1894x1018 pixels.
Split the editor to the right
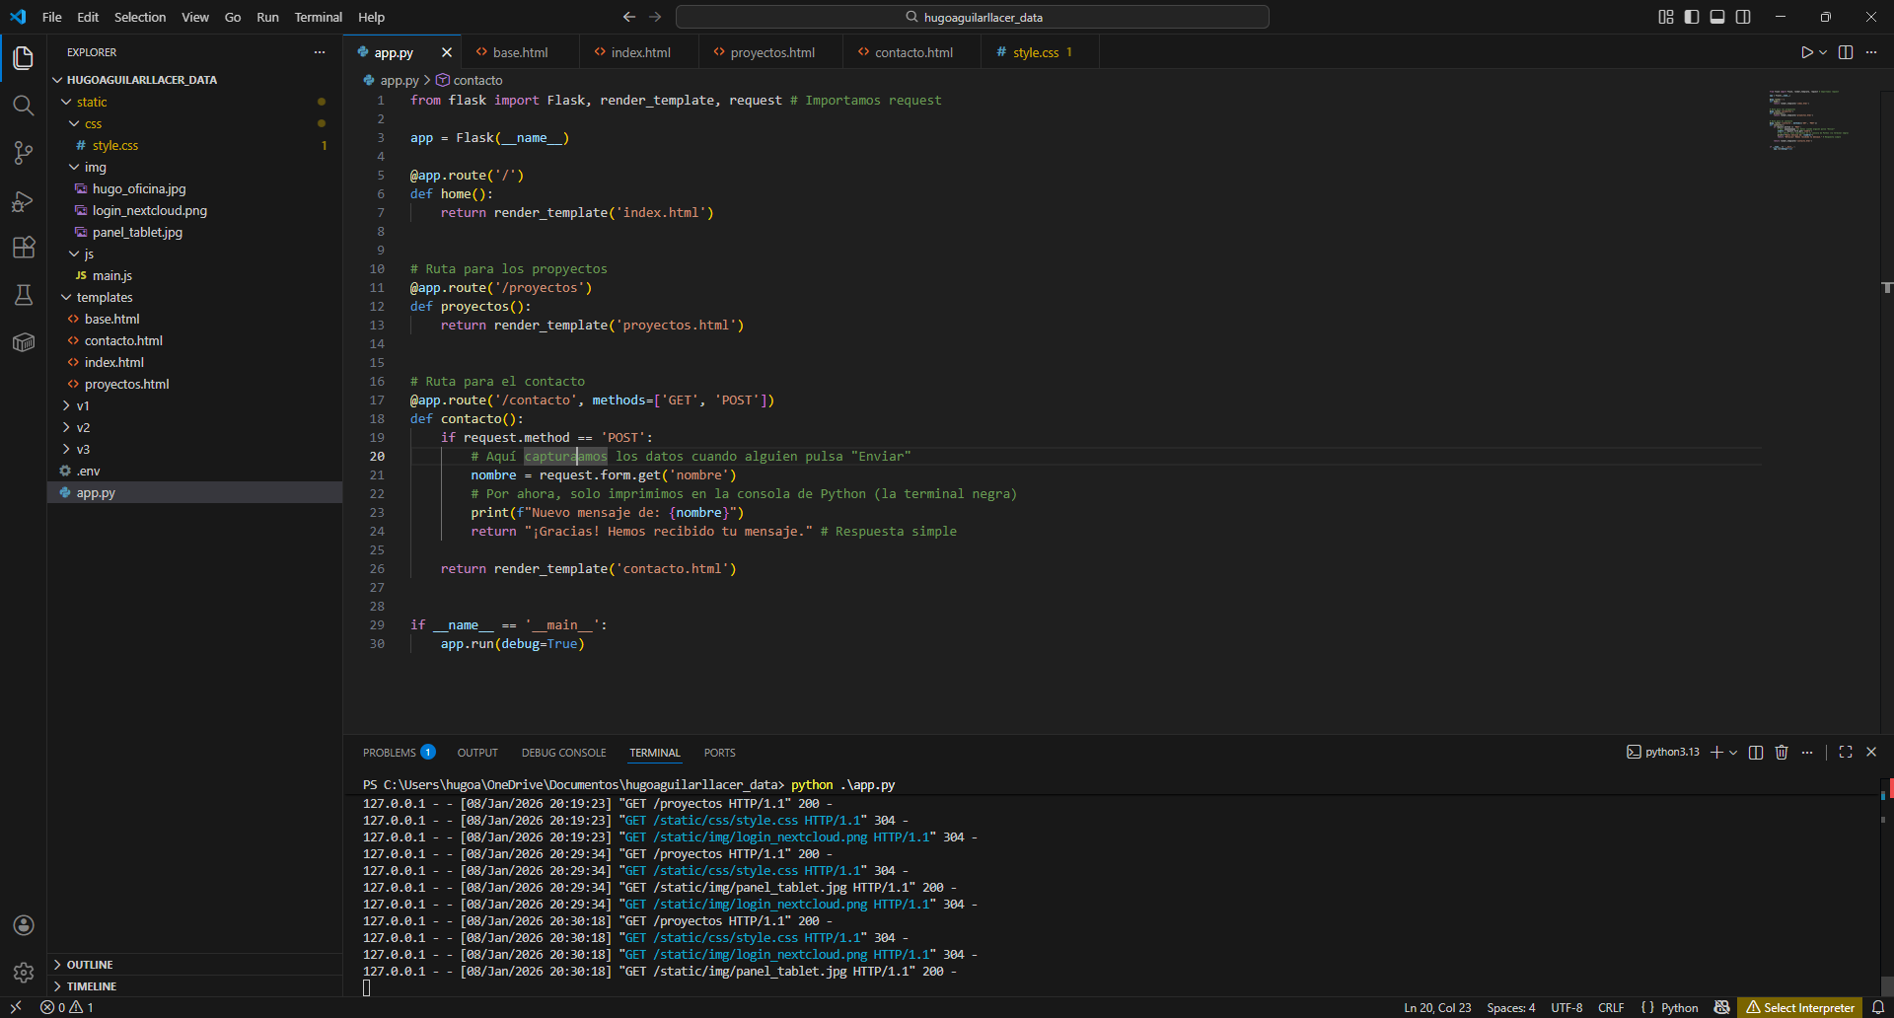1846,52
